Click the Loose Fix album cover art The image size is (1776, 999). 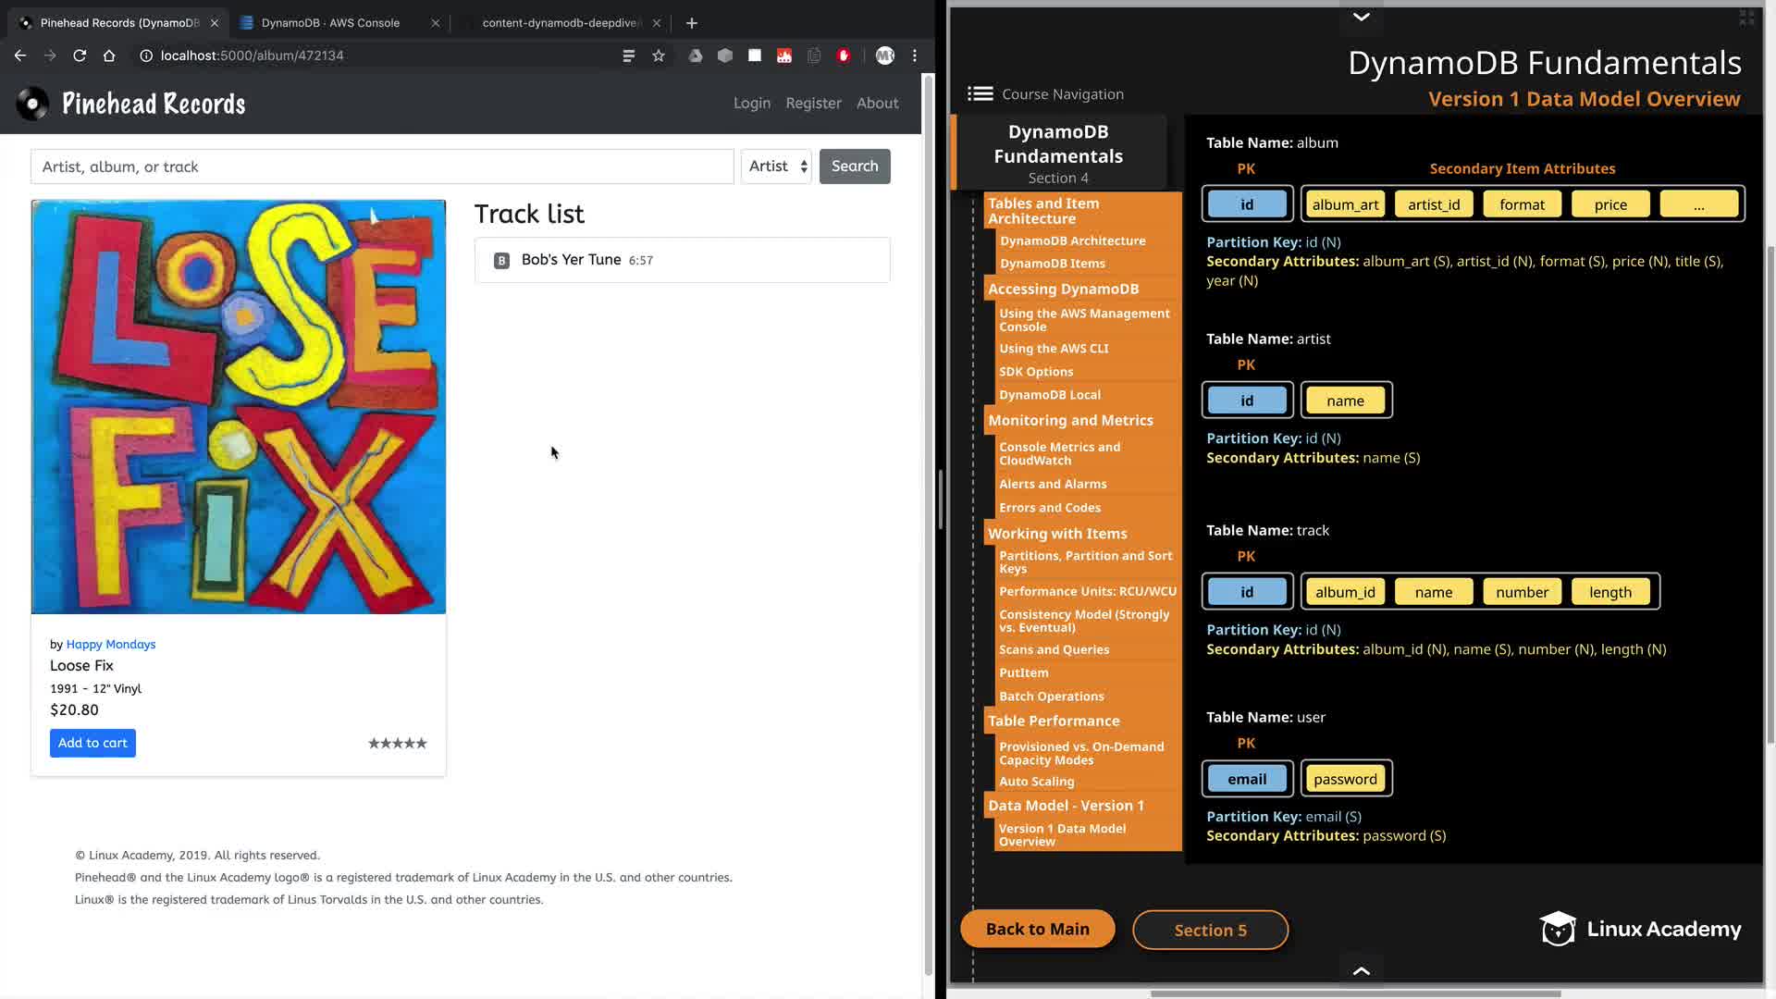coord(239,407)
